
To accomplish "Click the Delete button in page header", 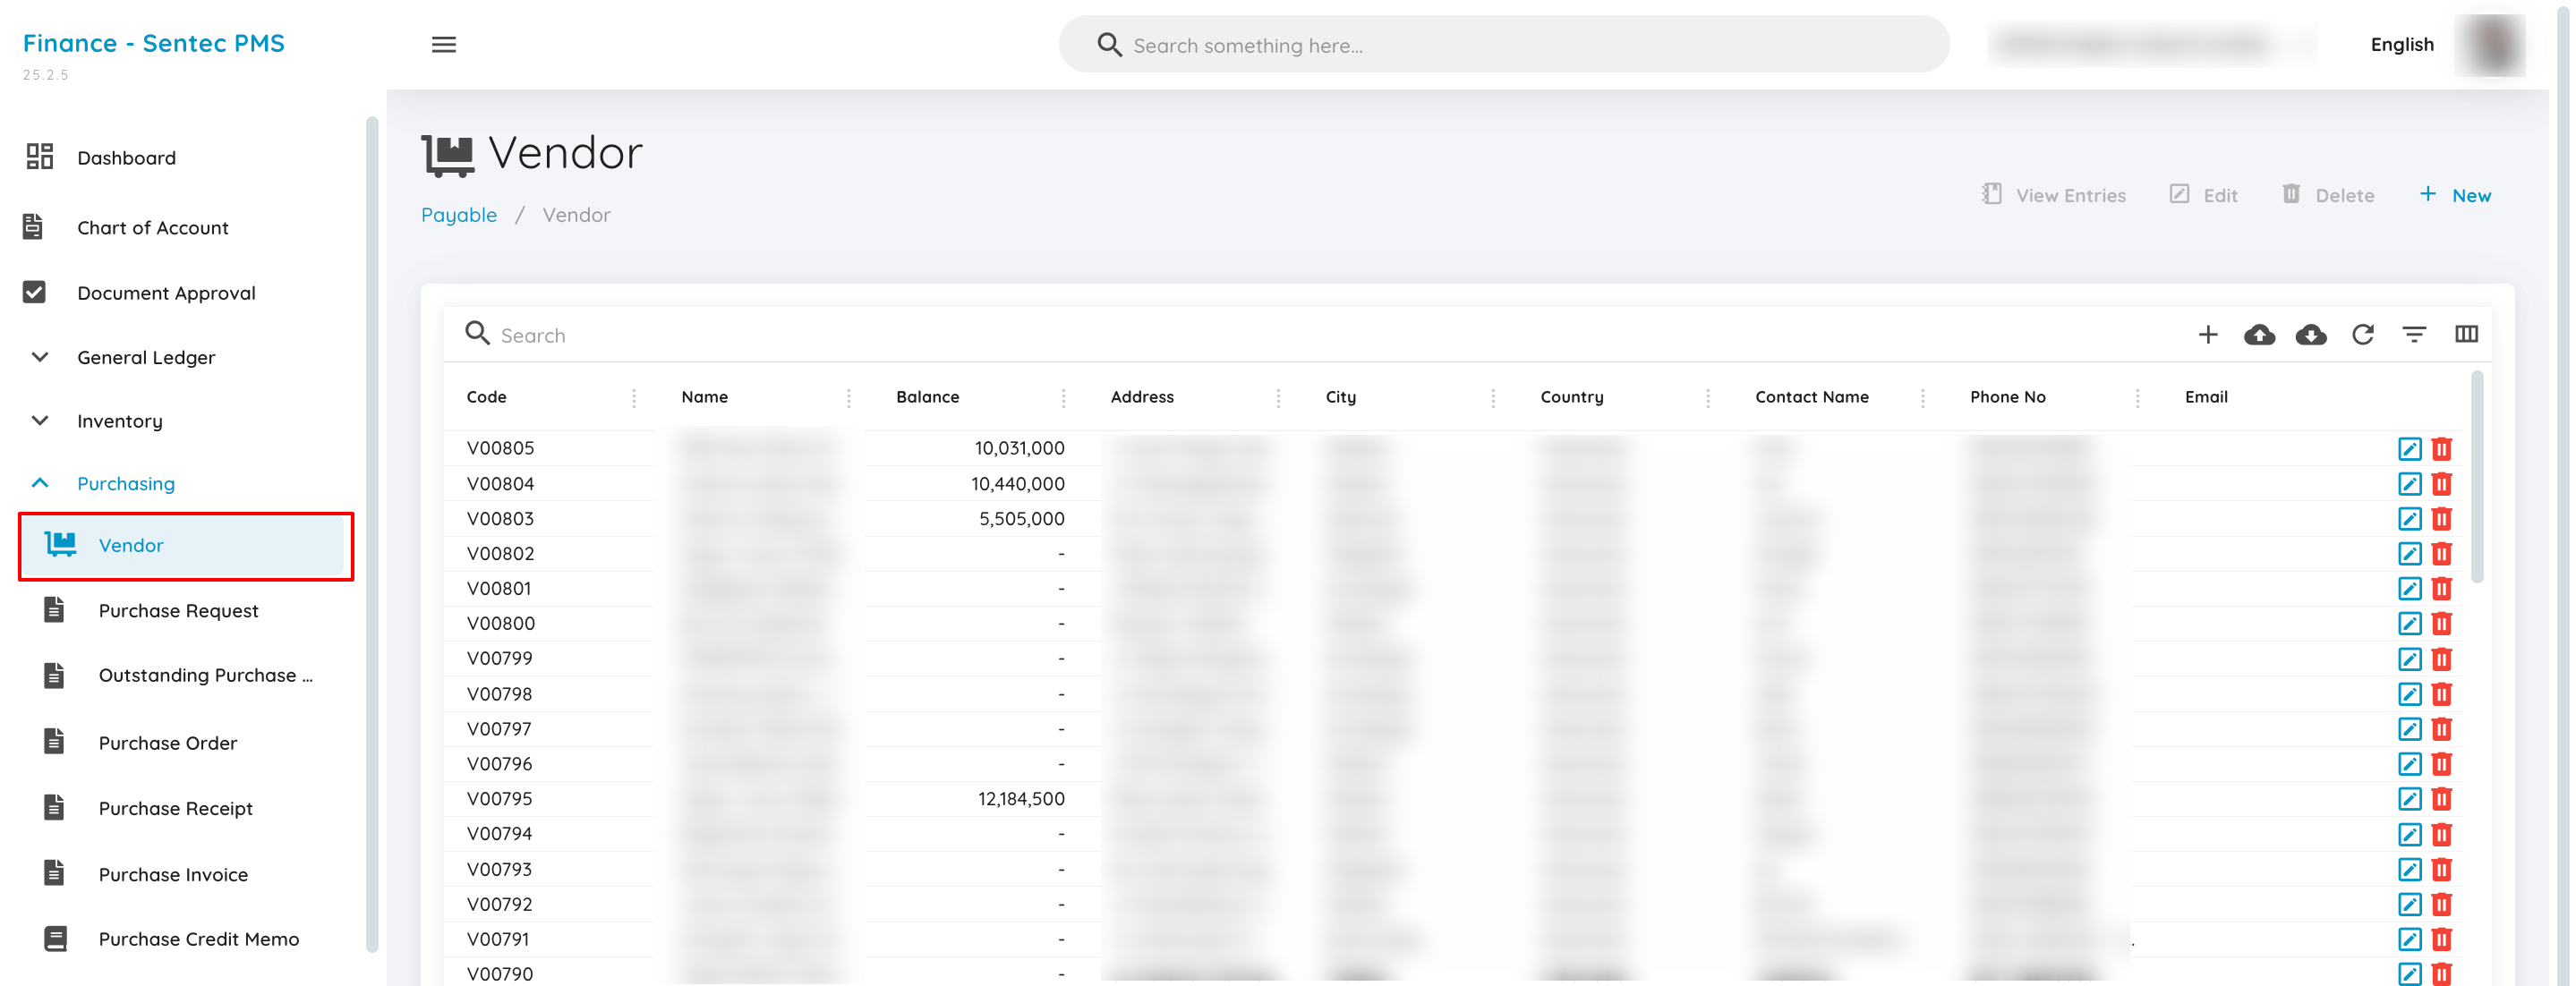I will 2328,195.
